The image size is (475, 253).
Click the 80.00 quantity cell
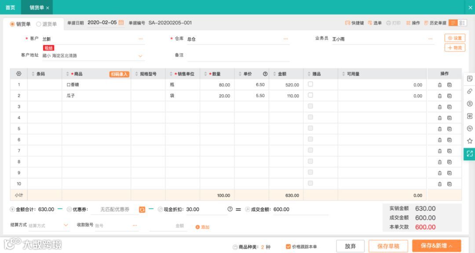pyautogui.click(x=217, y=85)
